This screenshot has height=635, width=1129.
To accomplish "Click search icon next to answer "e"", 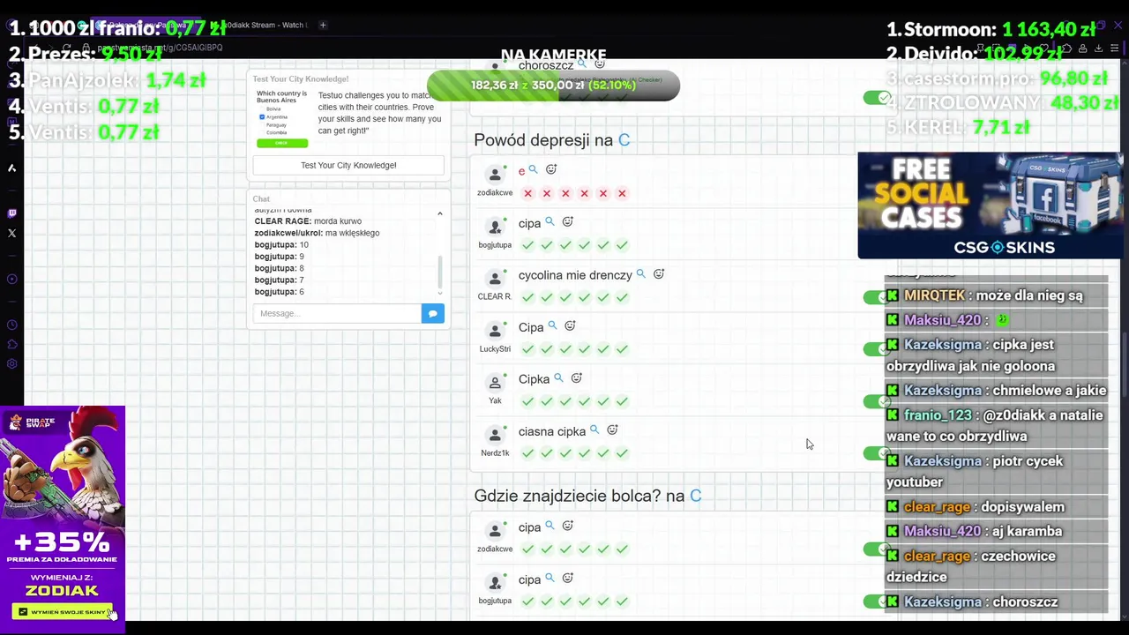I will 533,169.
